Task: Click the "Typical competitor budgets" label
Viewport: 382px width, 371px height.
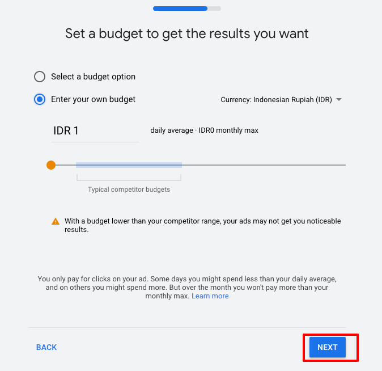Action: point(129,189)
